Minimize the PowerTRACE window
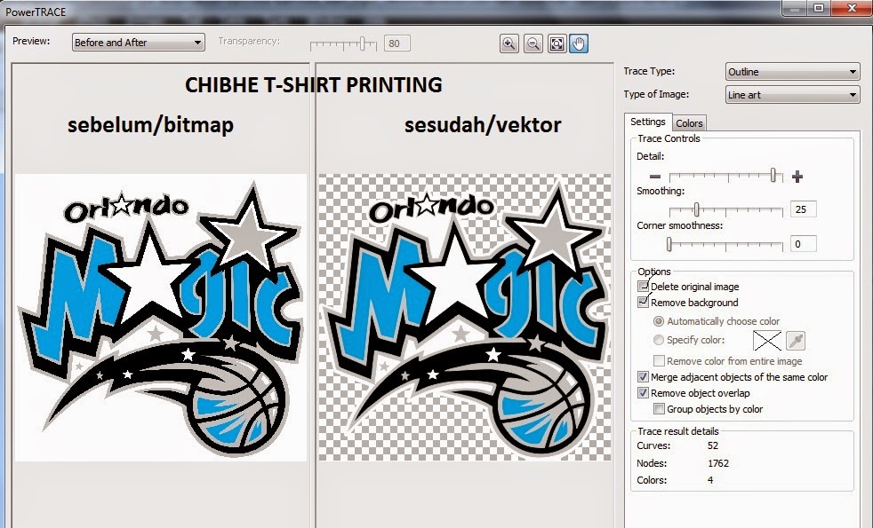 pos(795,8)
